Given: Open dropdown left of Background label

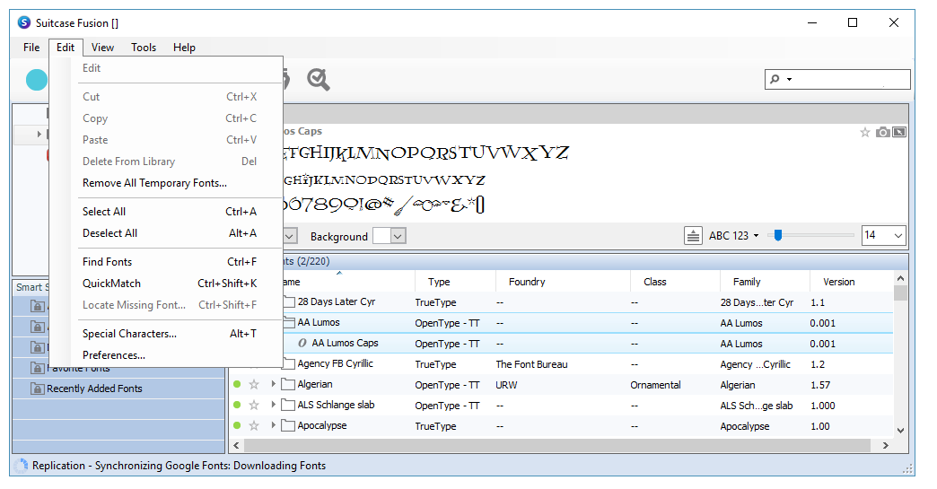Looking at the screenshot, I should [289, 237].
